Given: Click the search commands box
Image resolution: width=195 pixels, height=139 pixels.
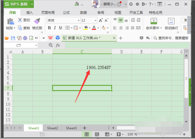Looking at the screenshot, I should click(171, 38).
